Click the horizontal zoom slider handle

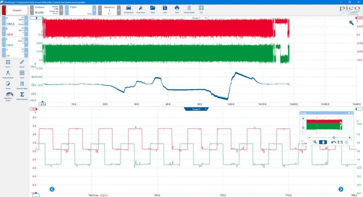click(334, 138)
